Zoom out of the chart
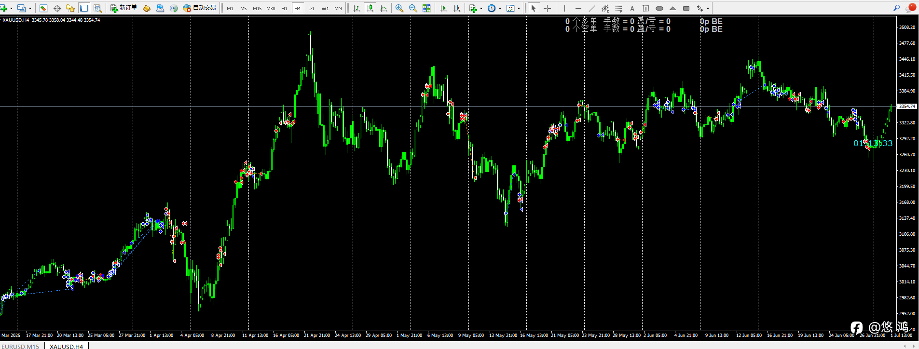919x349 pixels. 413,8
